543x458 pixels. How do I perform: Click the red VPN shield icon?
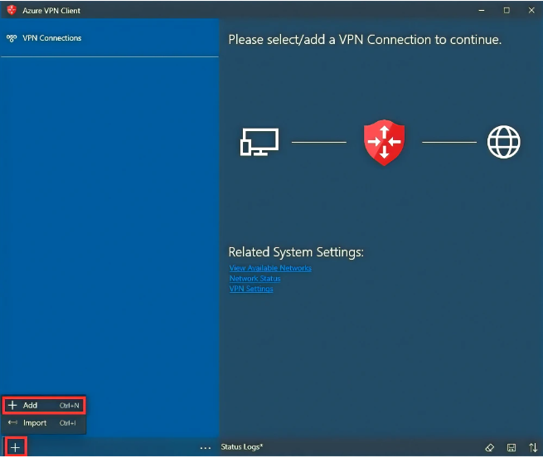pos(384,142)
